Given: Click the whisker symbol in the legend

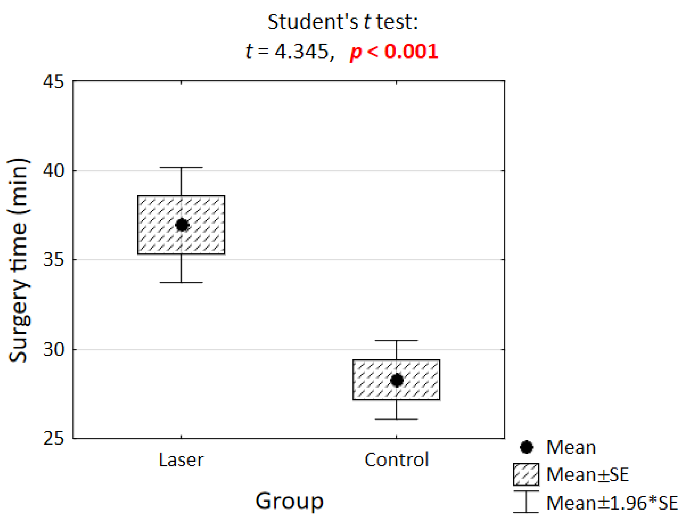Looking at the screenshot, I should (526, 502).
